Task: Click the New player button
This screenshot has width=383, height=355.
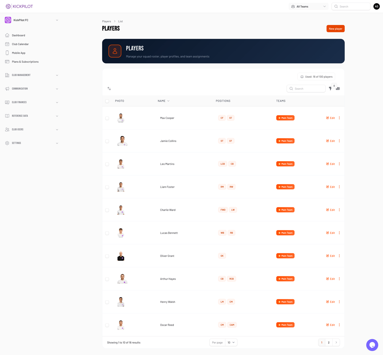Action: pos(335,28)
